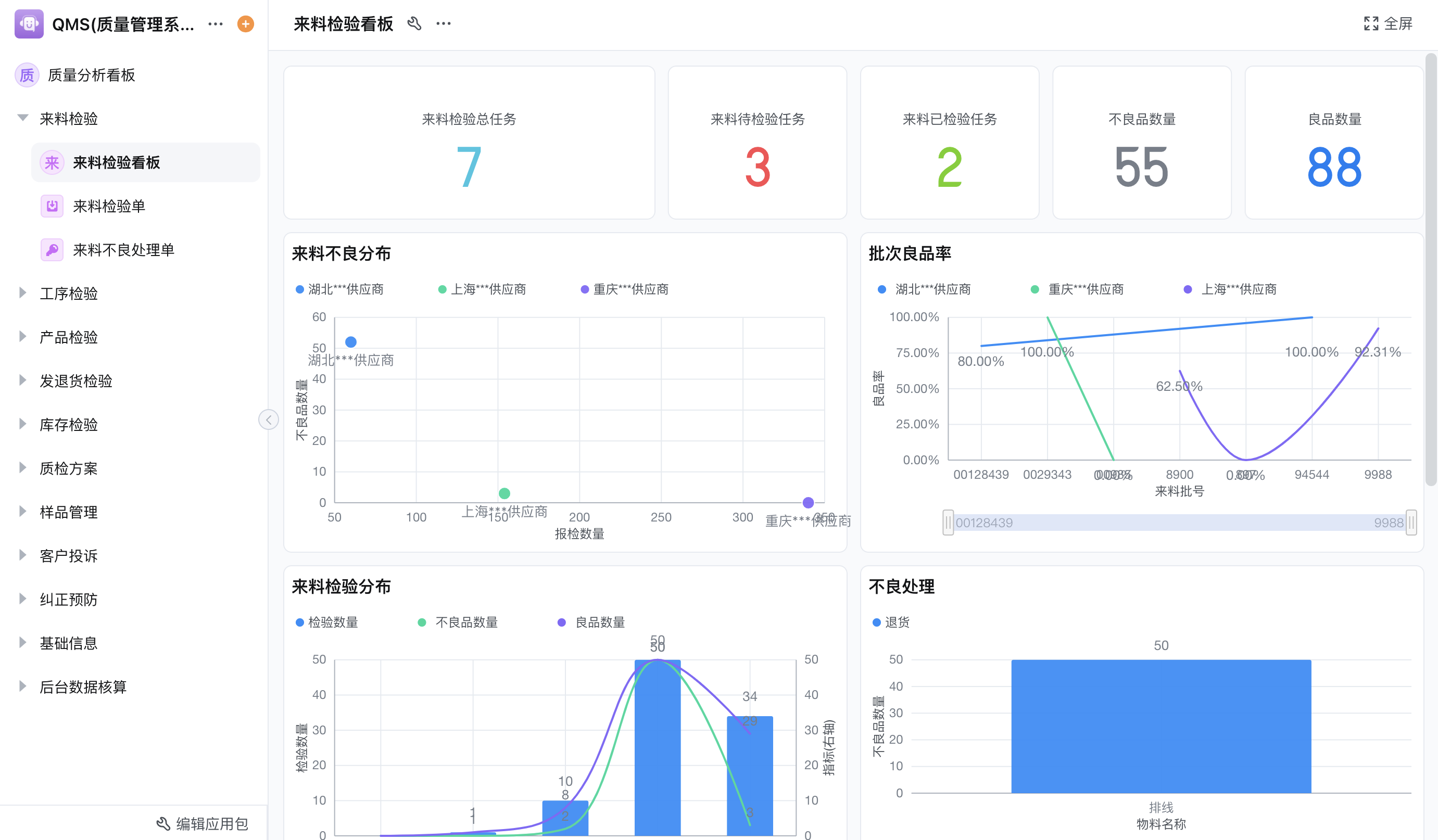Select the 质量分析看板 menu item
The height and width of the screenshot is (840, 1438).
91,75
